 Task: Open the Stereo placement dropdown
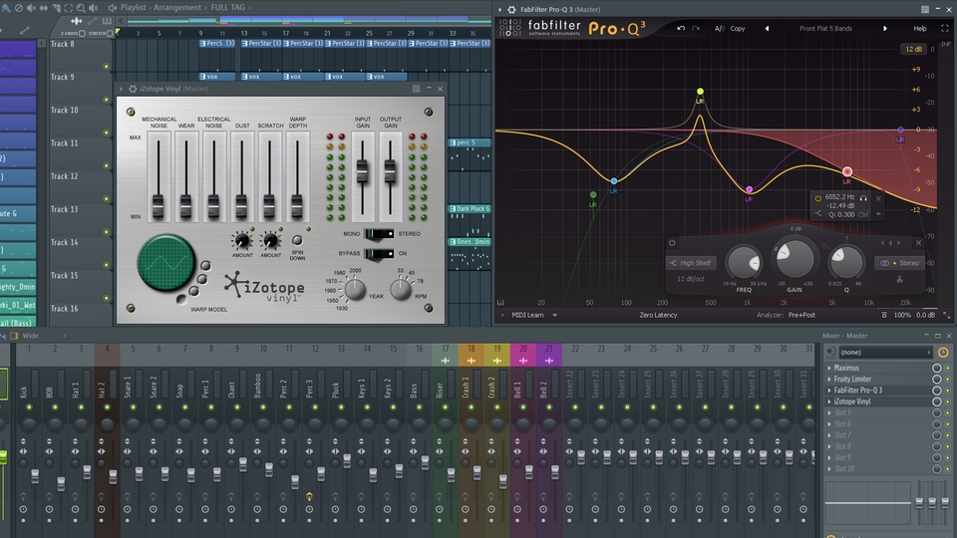pyautogui.click(x=900, y=263)
